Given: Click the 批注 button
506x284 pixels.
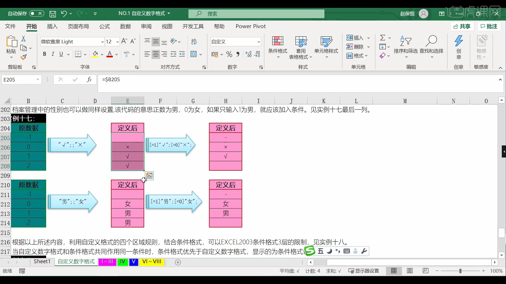Looking at the screenshot, I should tap(489, 26).
